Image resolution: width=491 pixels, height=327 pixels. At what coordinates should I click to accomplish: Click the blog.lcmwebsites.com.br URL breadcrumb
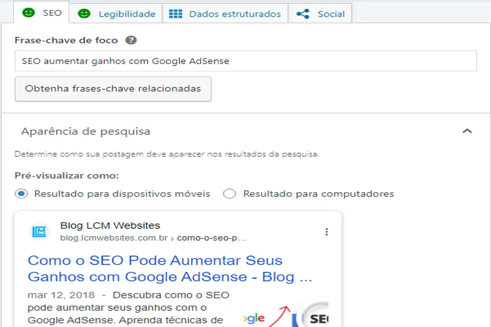click(x=153, y=238)
